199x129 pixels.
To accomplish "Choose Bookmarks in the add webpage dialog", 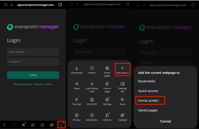I will [x=147, y=81].
